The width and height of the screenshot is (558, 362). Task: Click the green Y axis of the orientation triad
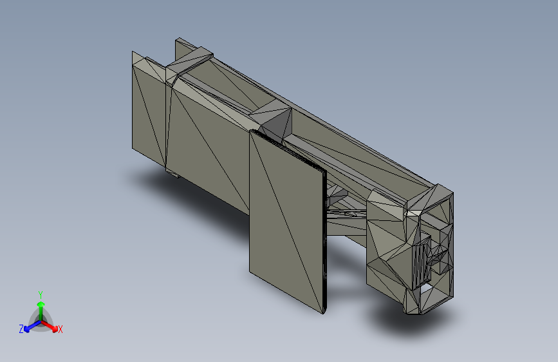coord(41,311)
